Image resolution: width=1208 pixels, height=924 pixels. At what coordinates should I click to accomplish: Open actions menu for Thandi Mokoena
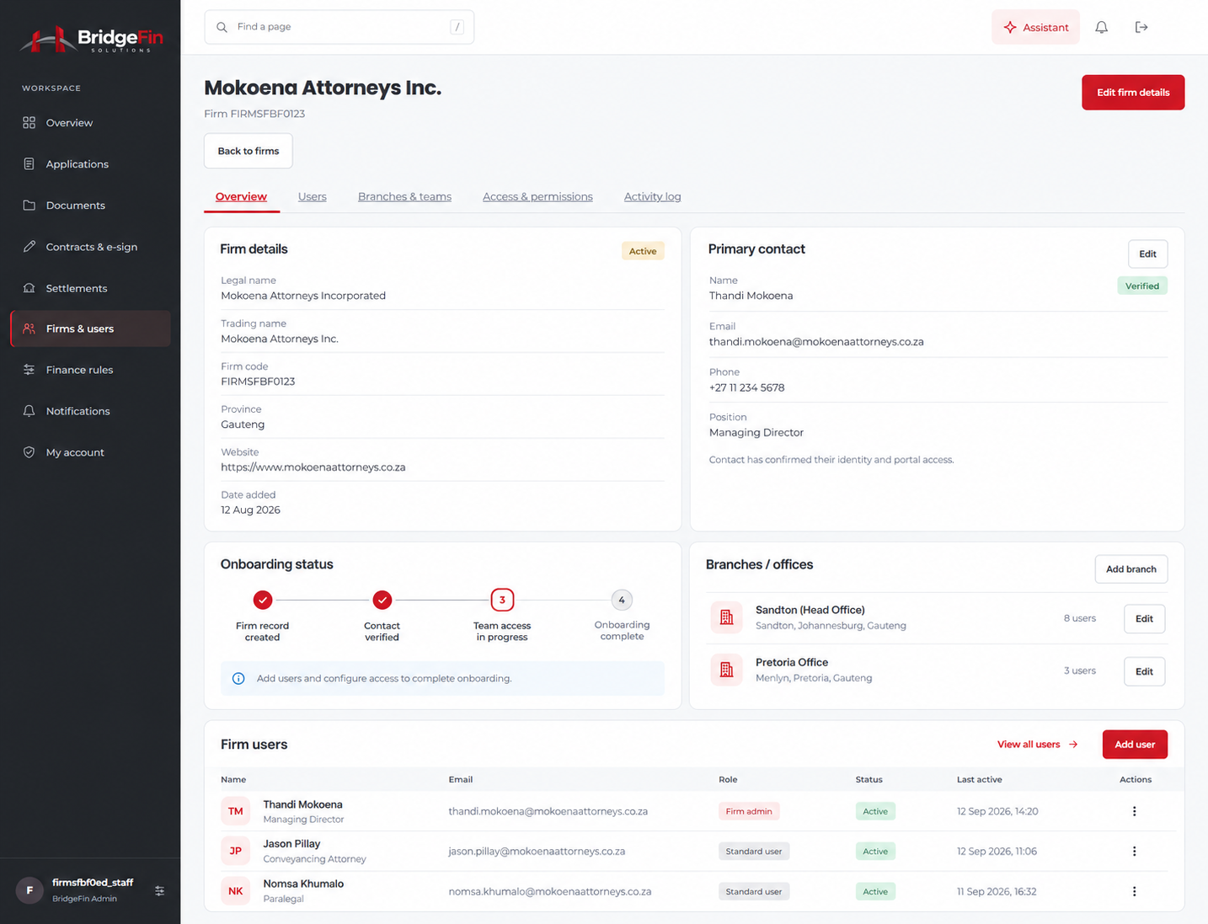pos(1134,811)
